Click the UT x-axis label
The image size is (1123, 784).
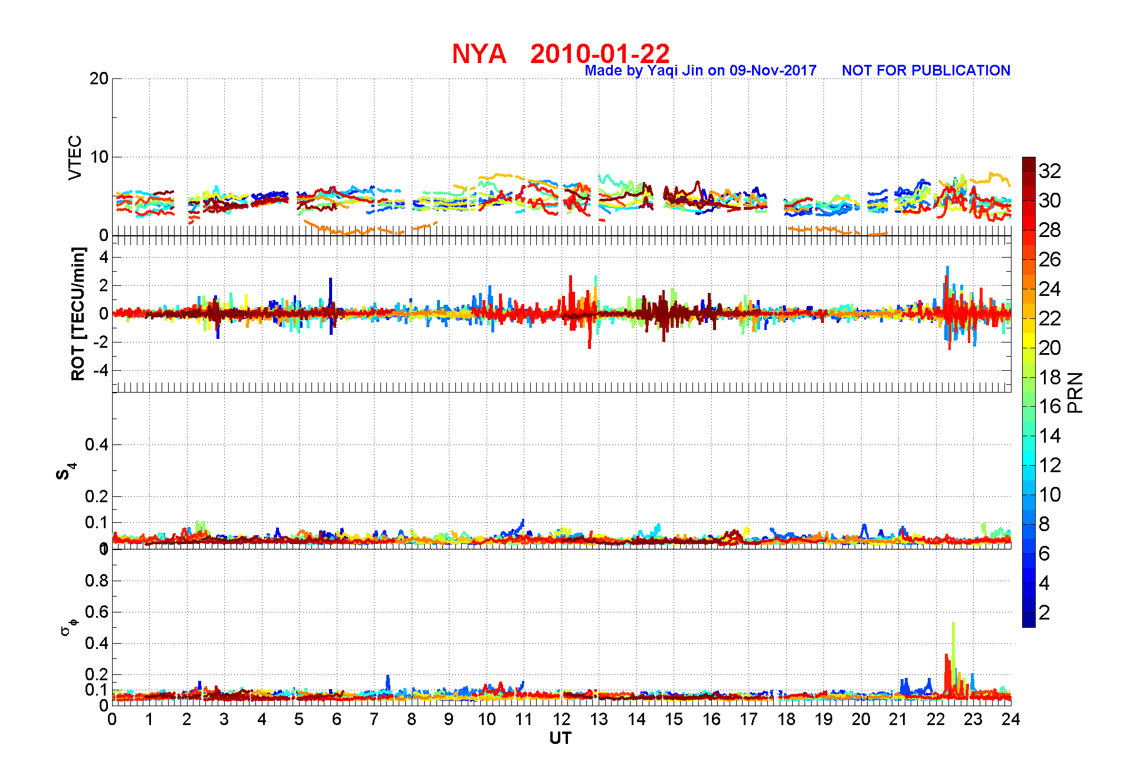560,738
